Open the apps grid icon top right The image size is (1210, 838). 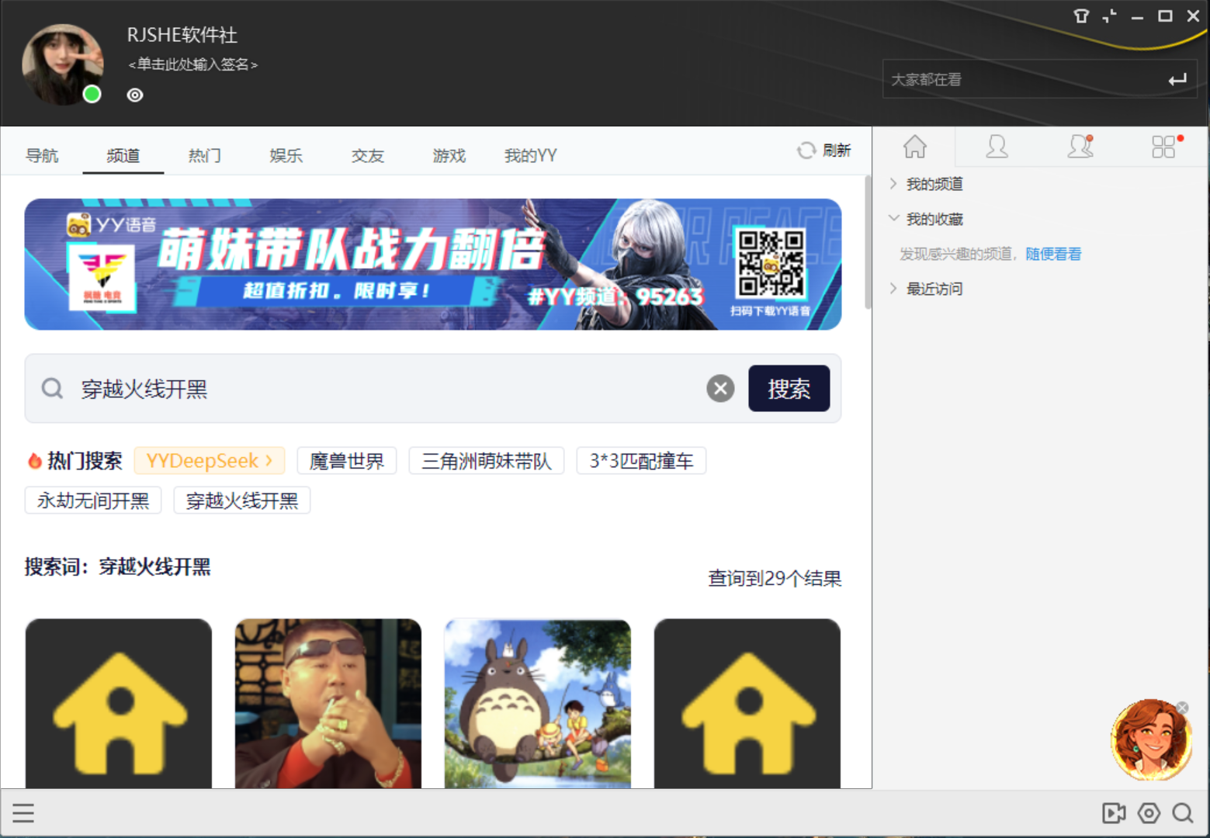(1163, 147)
